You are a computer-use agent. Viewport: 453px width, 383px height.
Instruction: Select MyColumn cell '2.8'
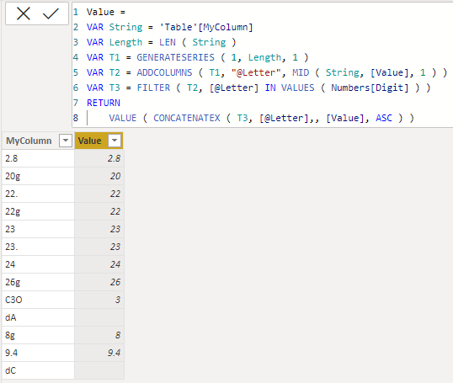[x=38, y=158]
